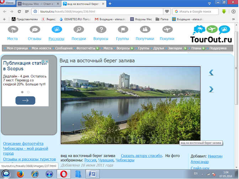Add a new Вопрос with plus icon

(132, 48)
